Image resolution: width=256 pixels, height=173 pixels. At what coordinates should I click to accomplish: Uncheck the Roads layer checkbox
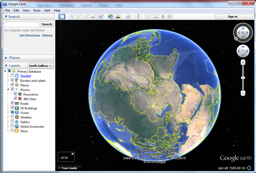tap(12, 103)
